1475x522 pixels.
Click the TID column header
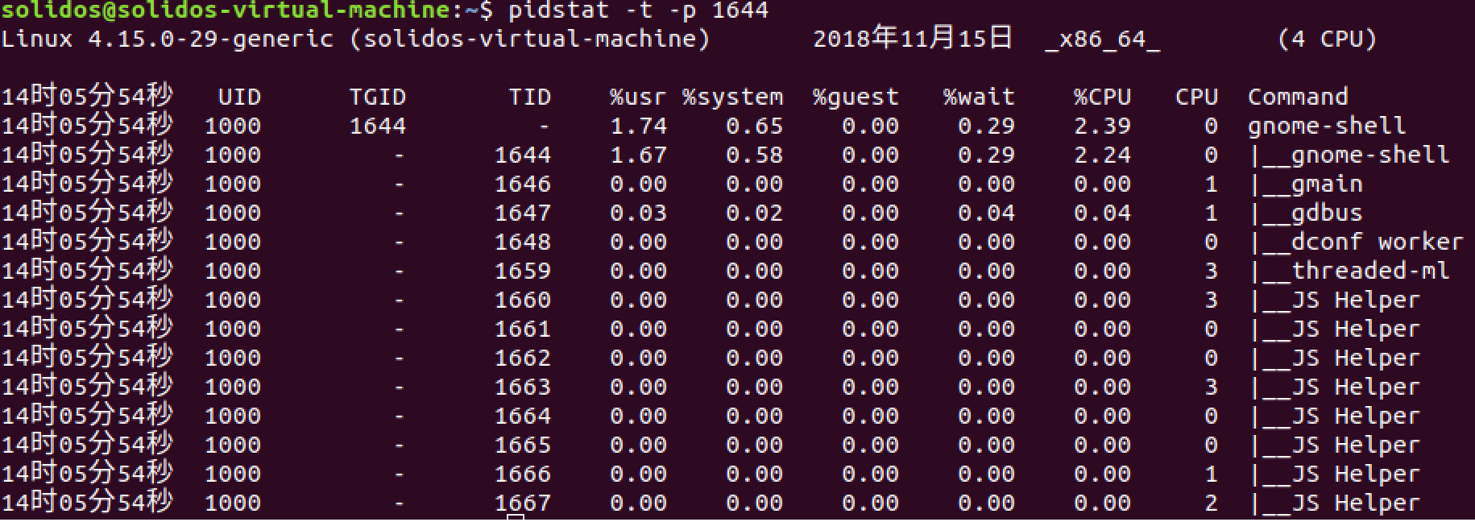tap(529, 97)
